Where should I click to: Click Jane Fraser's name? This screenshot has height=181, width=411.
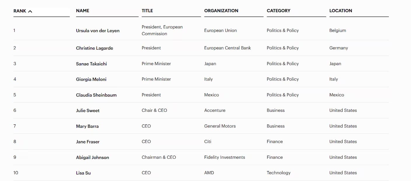pyautogui.click(x=88, y=142)
